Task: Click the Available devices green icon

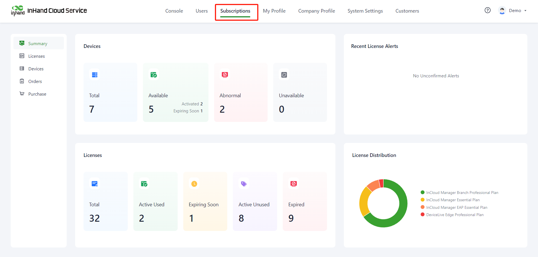Action: click(x=154, y=75)
